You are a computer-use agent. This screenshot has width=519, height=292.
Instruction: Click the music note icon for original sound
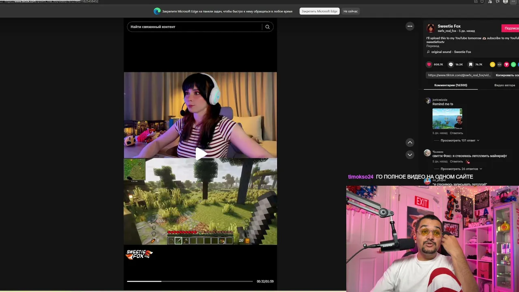[428, 52]
